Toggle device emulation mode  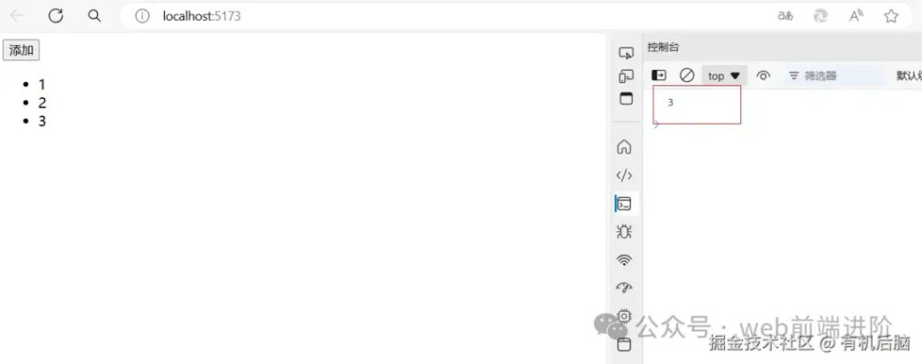pos(627,76)
